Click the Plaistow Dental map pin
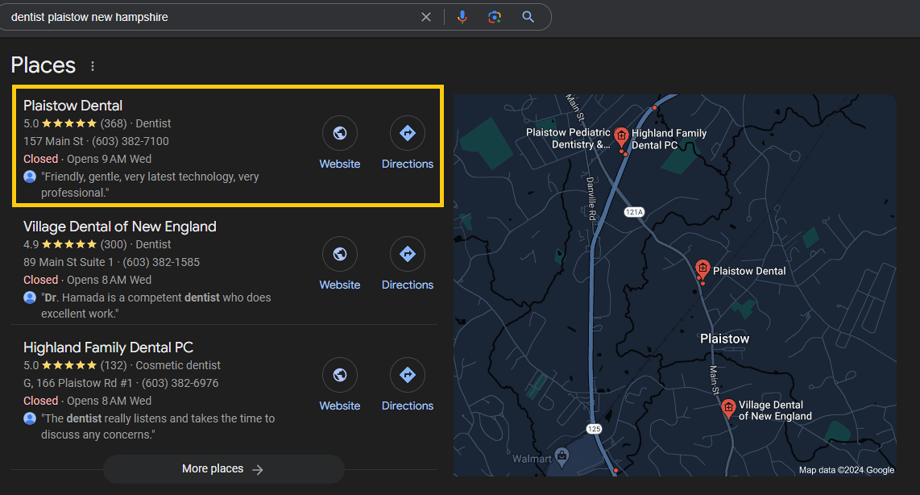Image resolution: width=920 pixels, height=495 pixels. pos(702,269)
